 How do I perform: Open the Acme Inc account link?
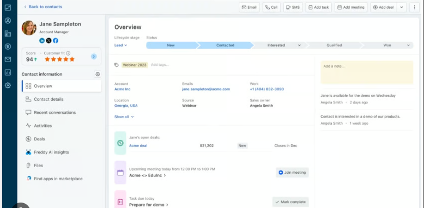pyautogui.click(x=122, y=89)
